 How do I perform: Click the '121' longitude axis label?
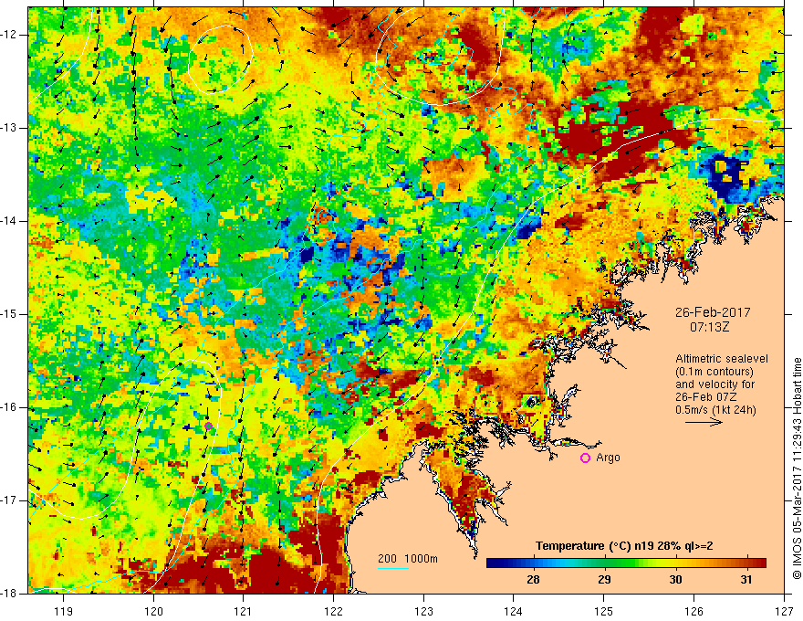tap(244, 611)
